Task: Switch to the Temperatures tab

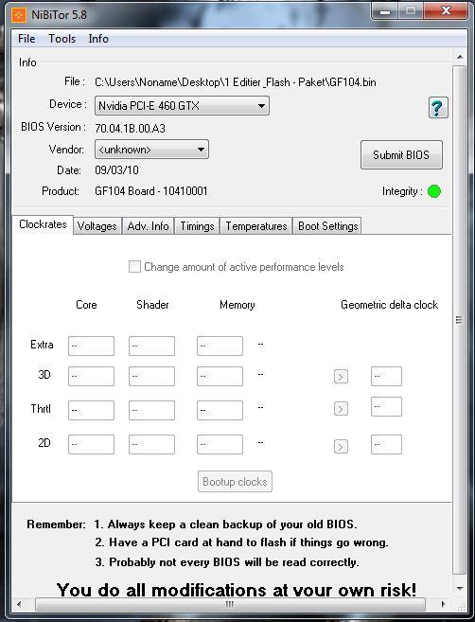Action: [x=256, y=226]
